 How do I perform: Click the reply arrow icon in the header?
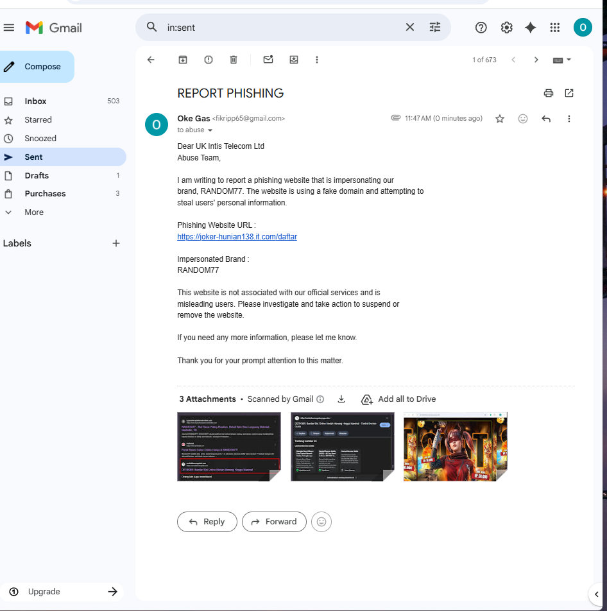pyautogui.click(x=546, y=119)
